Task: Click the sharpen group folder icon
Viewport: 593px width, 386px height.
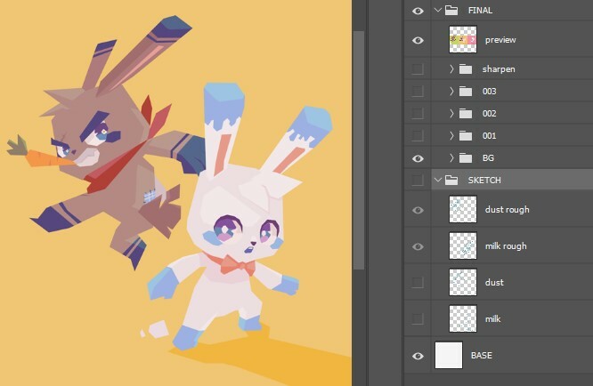Action: [x=466, y=69]
